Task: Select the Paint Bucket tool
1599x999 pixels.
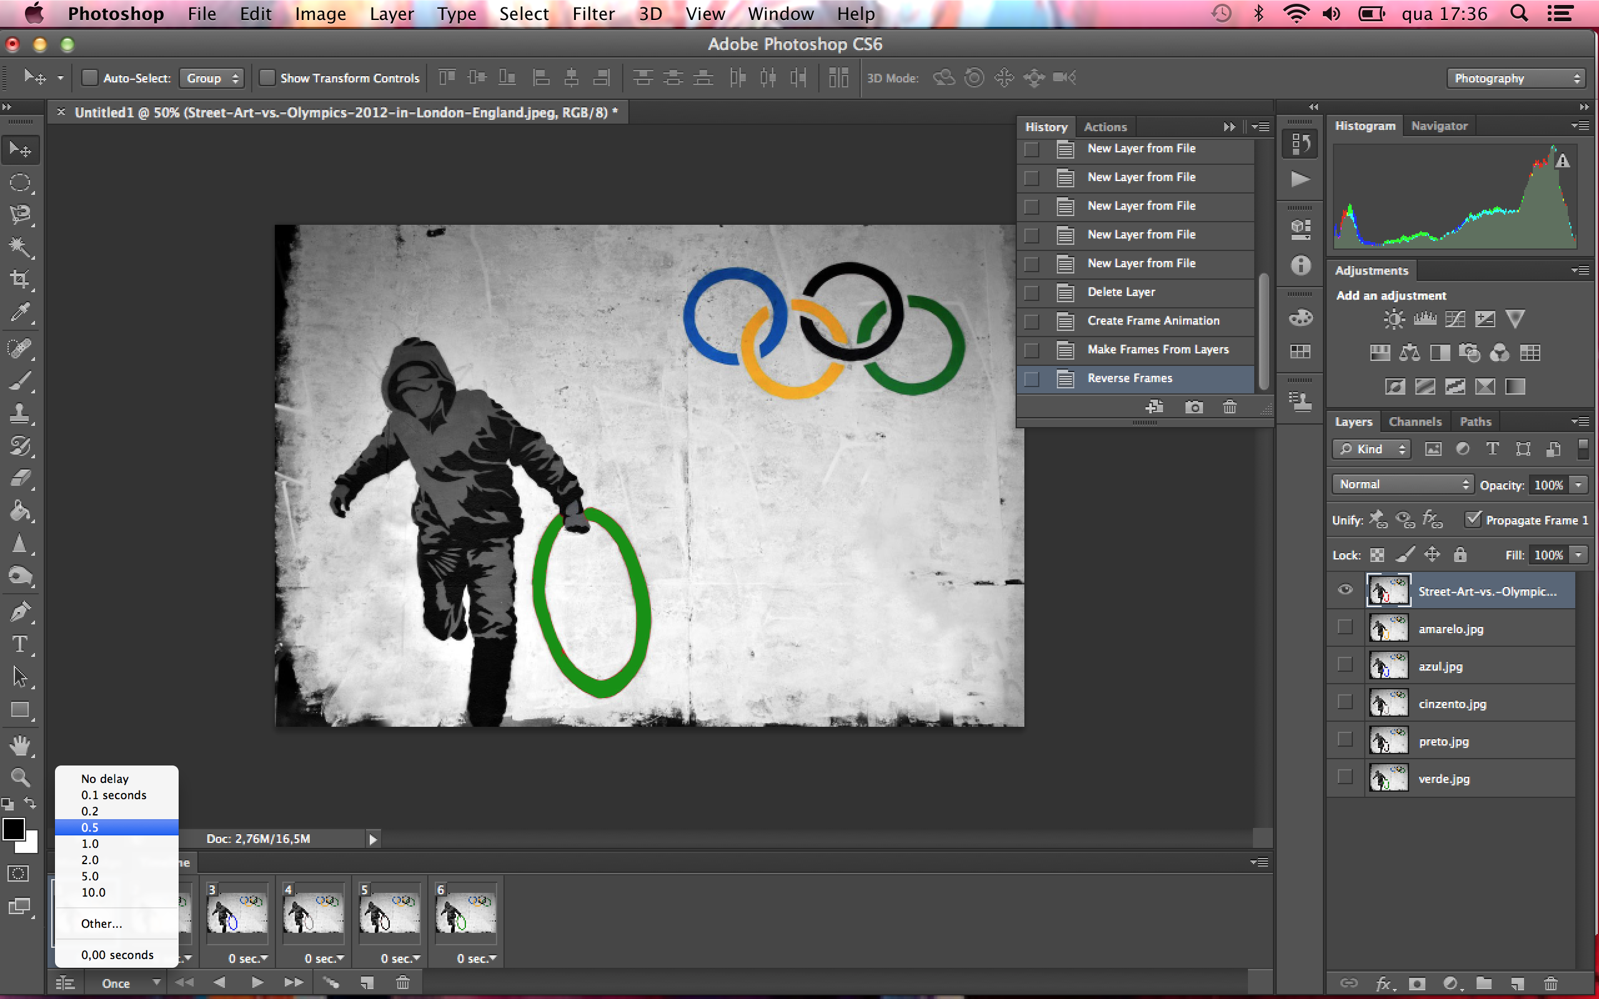Action: [20, 511]
